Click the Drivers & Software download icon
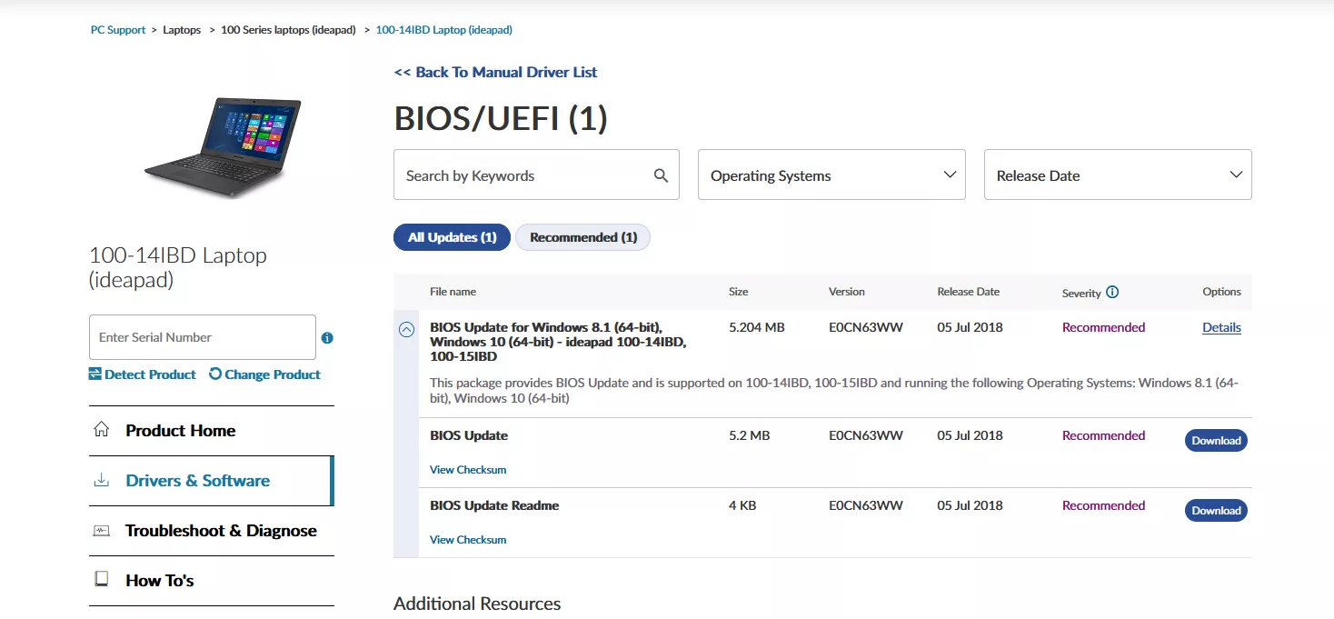 (102, 481)
